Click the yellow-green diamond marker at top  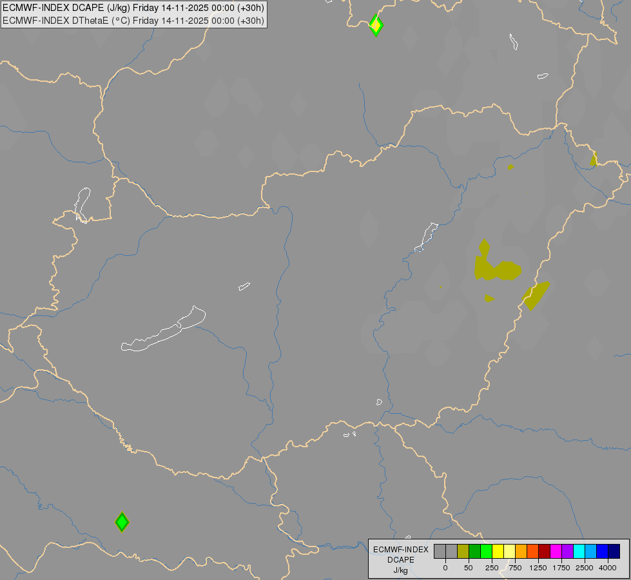coord(376,25)
